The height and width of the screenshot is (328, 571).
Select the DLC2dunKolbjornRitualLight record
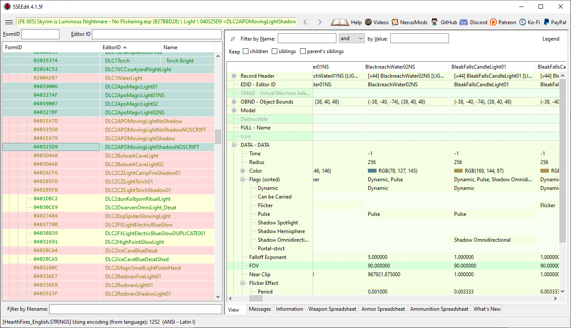(x=108, y=199)
